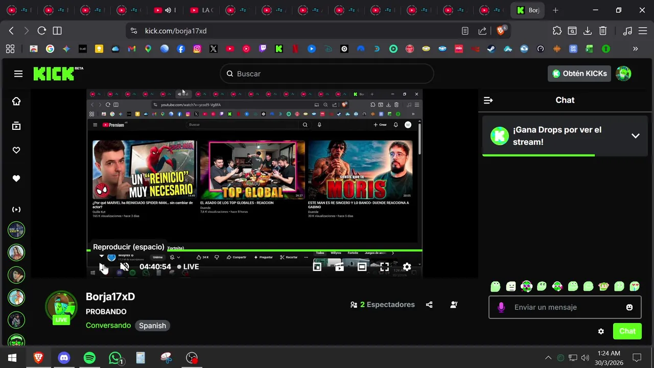Open the live broadcast icon in sidebar

coord(16,210)
